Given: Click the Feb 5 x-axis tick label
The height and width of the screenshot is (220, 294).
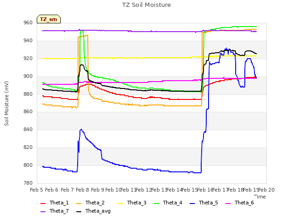Looking at the screenshot, I should pos(37,190).
